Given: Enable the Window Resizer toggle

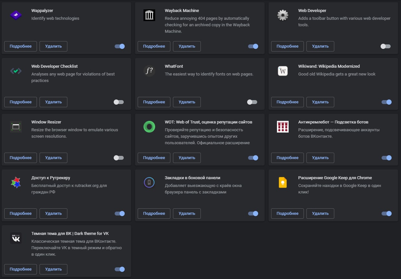Looking at the screenshot, I should tap(119, 158).
